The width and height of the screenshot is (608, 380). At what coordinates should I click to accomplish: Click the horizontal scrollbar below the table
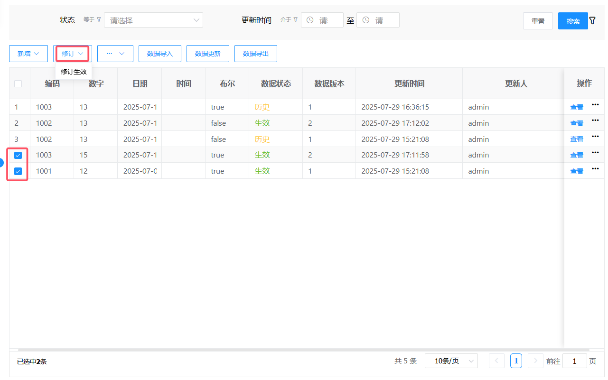(304, 350)
